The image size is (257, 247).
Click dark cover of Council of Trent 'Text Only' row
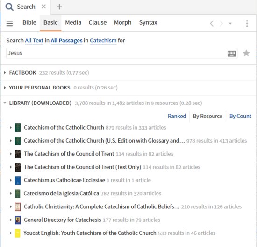tap(18, 167)
